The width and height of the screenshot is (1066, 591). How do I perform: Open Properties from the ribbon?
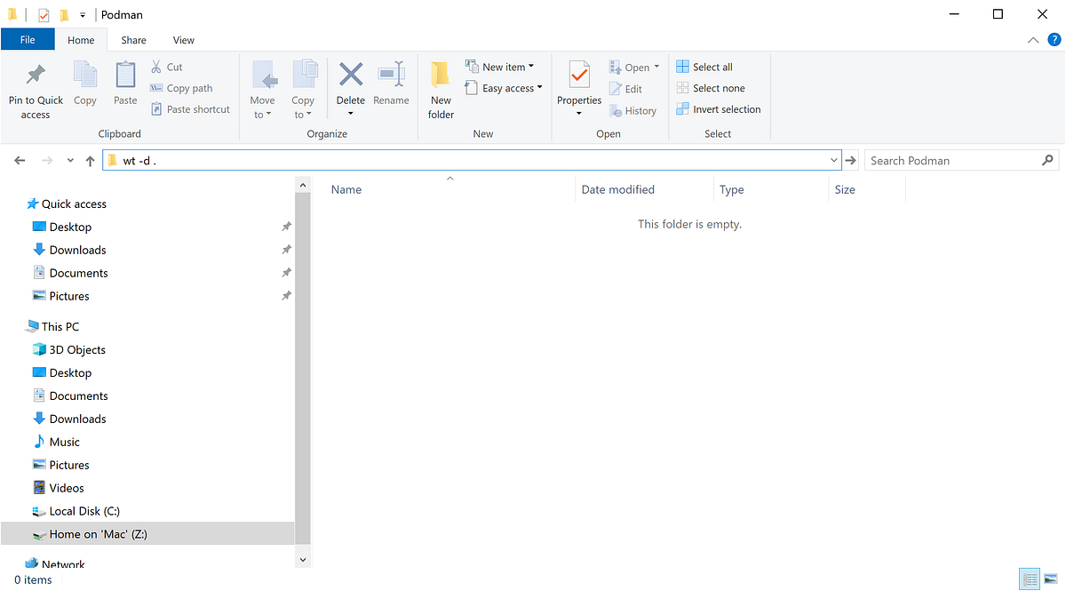(x=578, y=86)
